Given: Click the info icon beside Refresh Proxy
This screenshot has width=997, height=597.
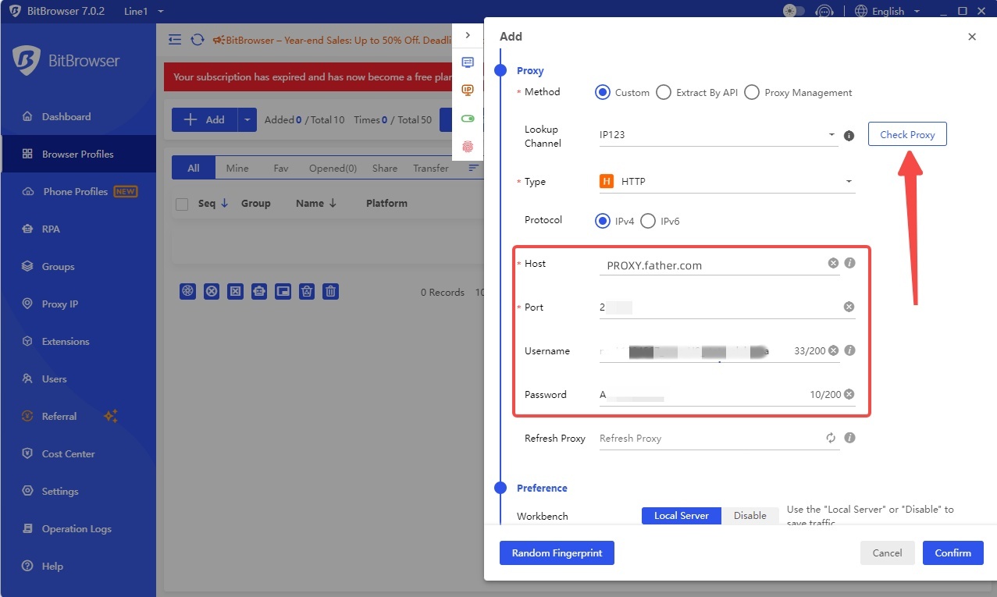Looking at the screenshot, I should (x=850, y=438).
